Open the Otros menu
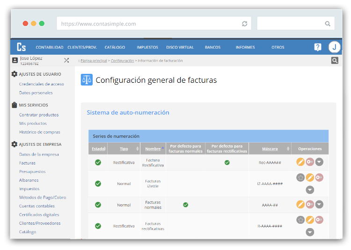This screenshot has width=351, height=250. pos(278,47)
